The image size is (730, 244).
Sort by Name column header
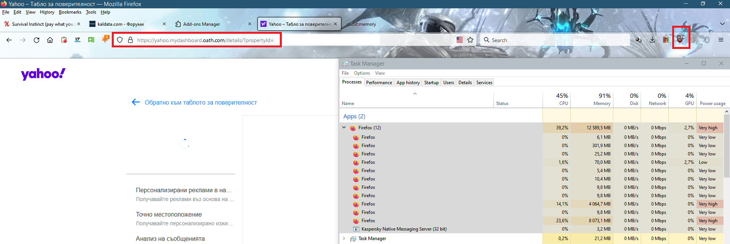point(417,99)
